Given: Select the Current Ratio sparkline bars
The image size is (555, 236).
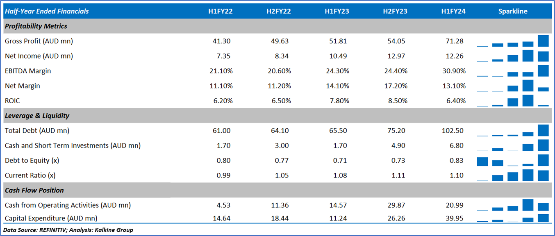Looking at the screenshot, I should [512, 175].
